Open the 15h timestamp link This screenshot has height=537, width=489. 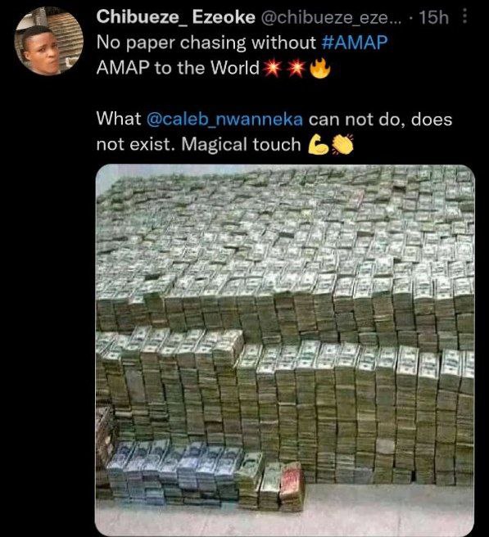(434, 17)
